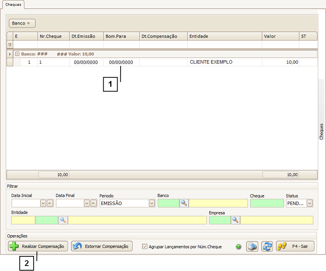
Task: Collapse the Banco group row
Action: pyautogui.click(x=17, y=54)
